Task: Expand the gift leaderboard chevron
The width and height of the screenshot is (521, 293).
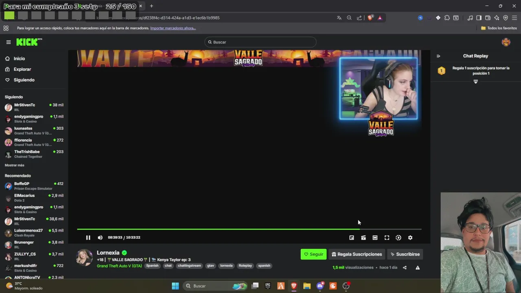Action: tap(475, 82)
